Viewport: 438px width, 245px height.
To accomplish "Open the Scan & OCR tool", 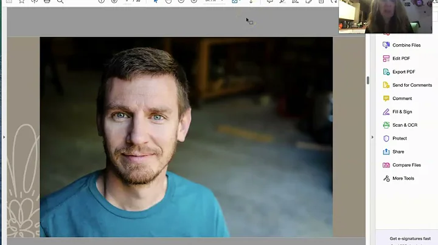I will 400,126.
